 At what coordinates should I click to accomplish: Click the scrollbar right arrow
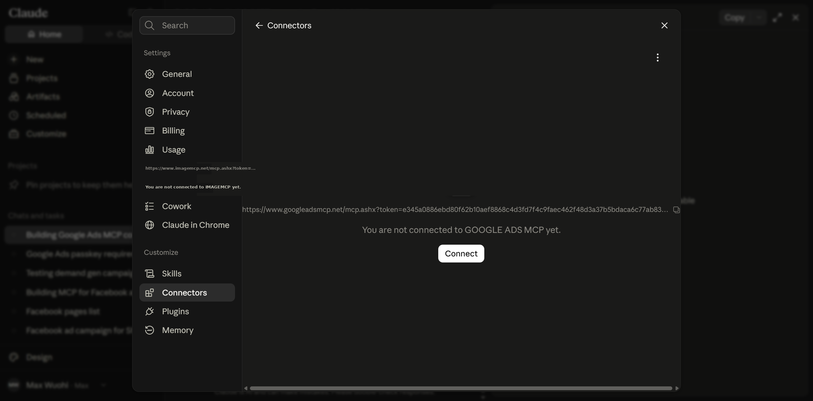tap(677, 388)
